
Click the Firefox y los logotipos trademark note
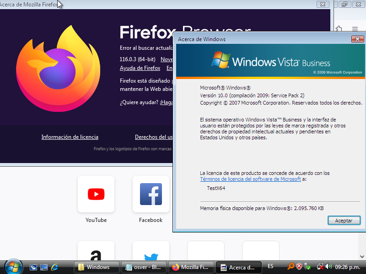pyautogui.click(x=133, y=149)
